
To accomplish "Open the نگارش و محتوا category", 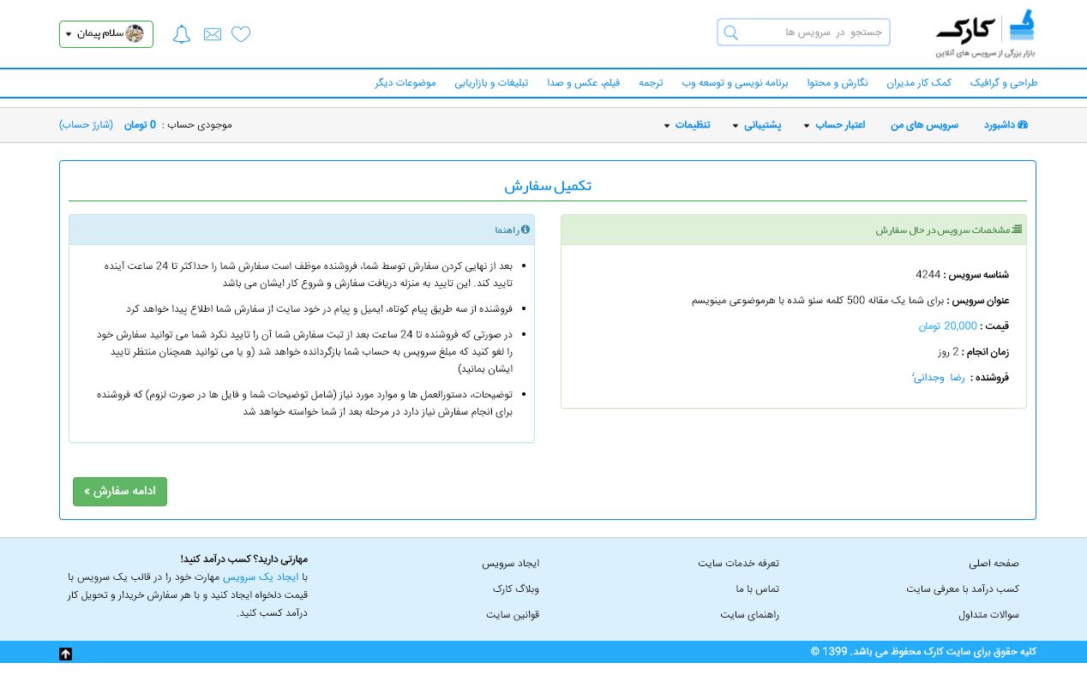I will click(x=838, y=83).
